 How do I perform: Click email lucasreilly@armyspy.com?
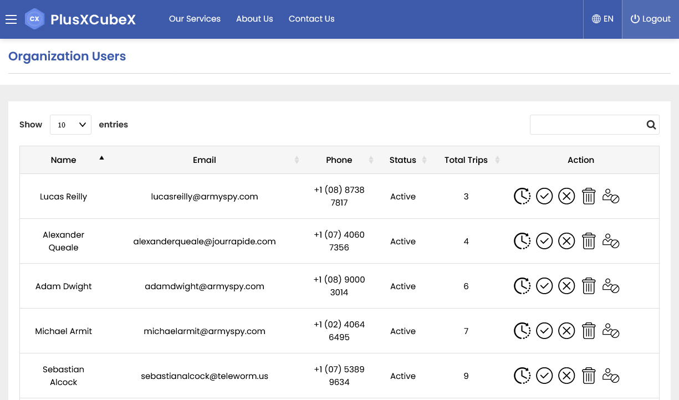click(x=205, y=197)
